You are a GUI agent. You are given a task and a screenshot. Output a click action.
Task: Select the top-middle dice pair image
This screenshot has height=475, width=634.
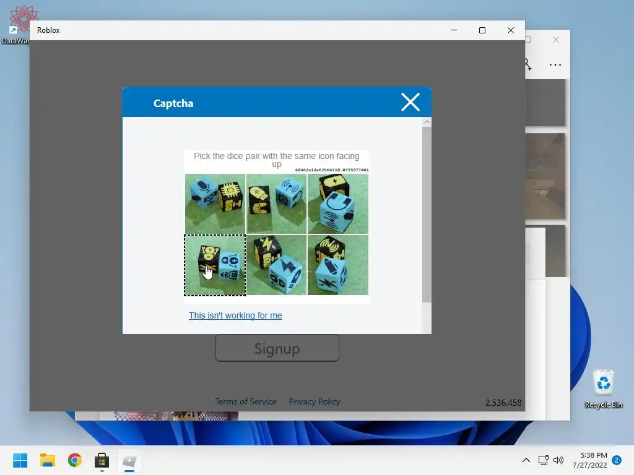(x=277, y=203)
